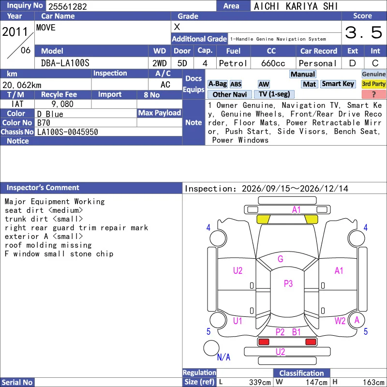
Task: Click the ABS equipment badge
Action: point(236,84)
